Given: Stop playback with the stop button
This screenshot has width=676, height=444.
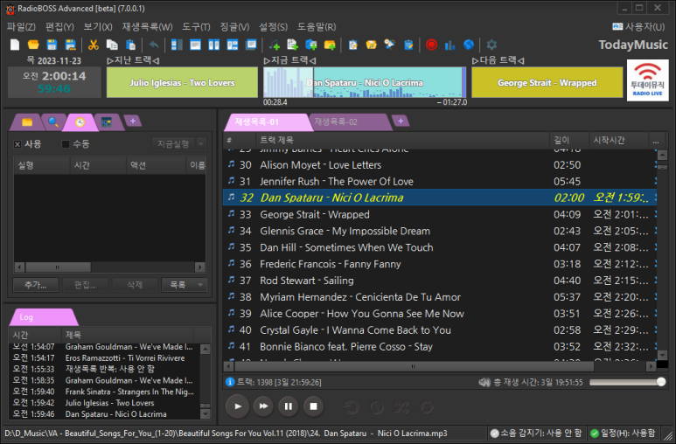Looking at the screenshot, I should point(313,406).
